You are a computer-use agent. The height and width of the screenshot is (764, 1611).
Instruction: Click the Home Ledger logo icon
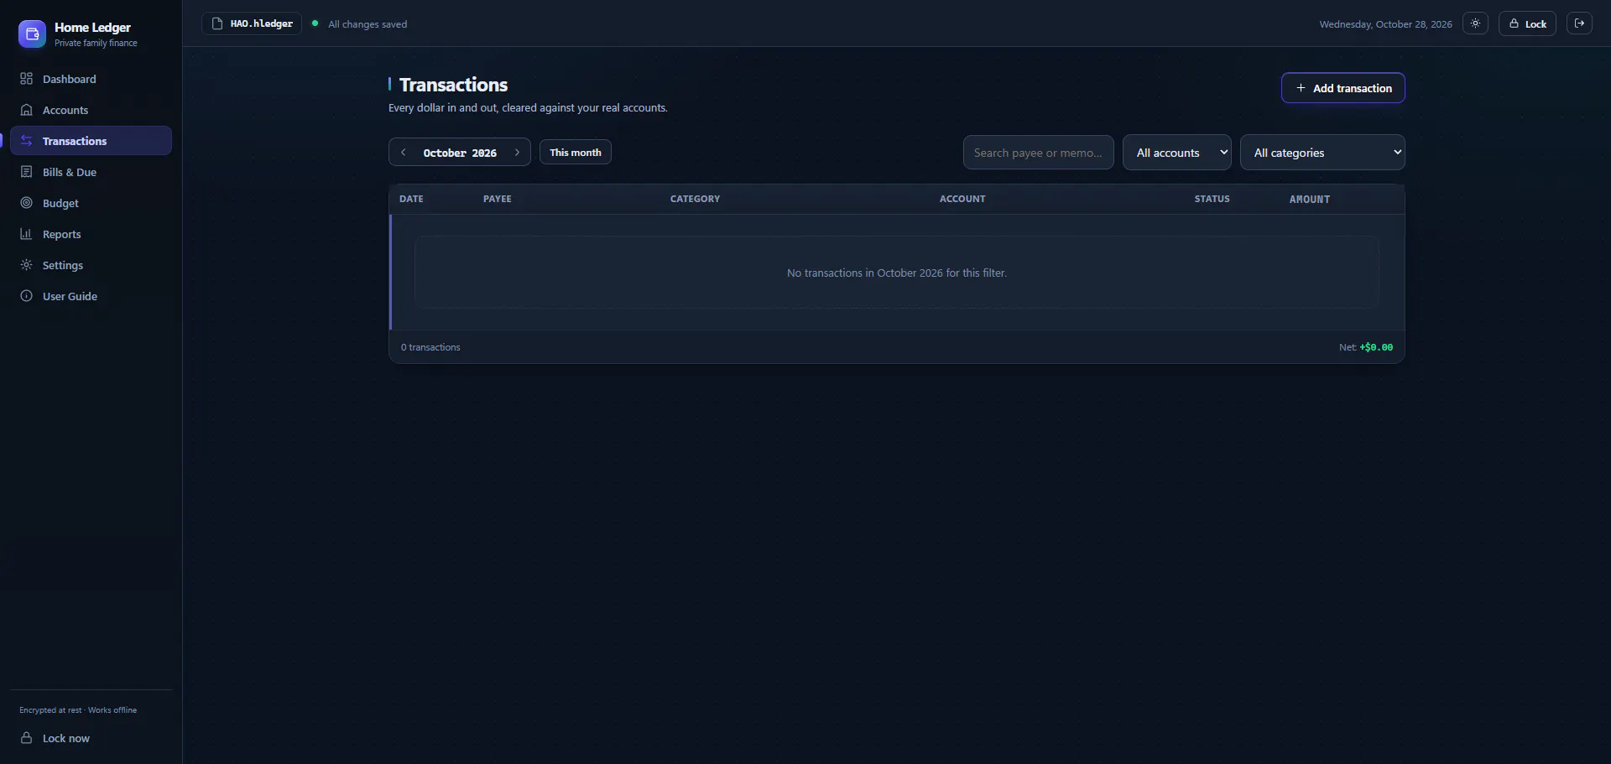32,34
